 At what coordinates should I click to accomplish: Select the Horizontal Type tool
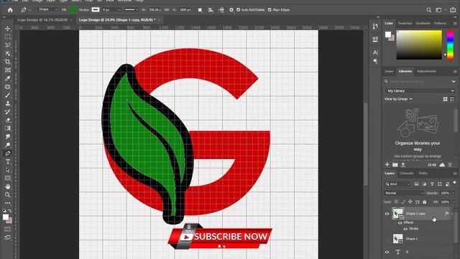point(8,161)
